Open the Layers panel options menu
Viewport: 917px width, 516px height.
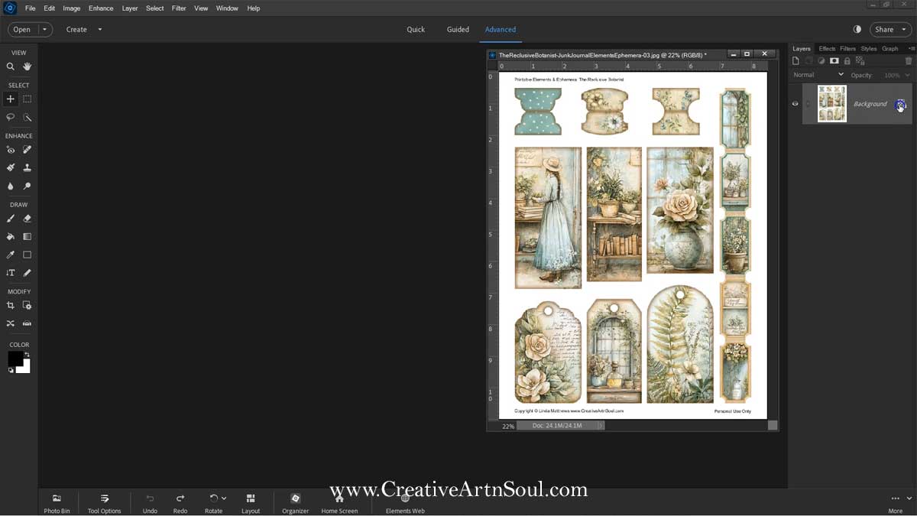click(911, 49)
